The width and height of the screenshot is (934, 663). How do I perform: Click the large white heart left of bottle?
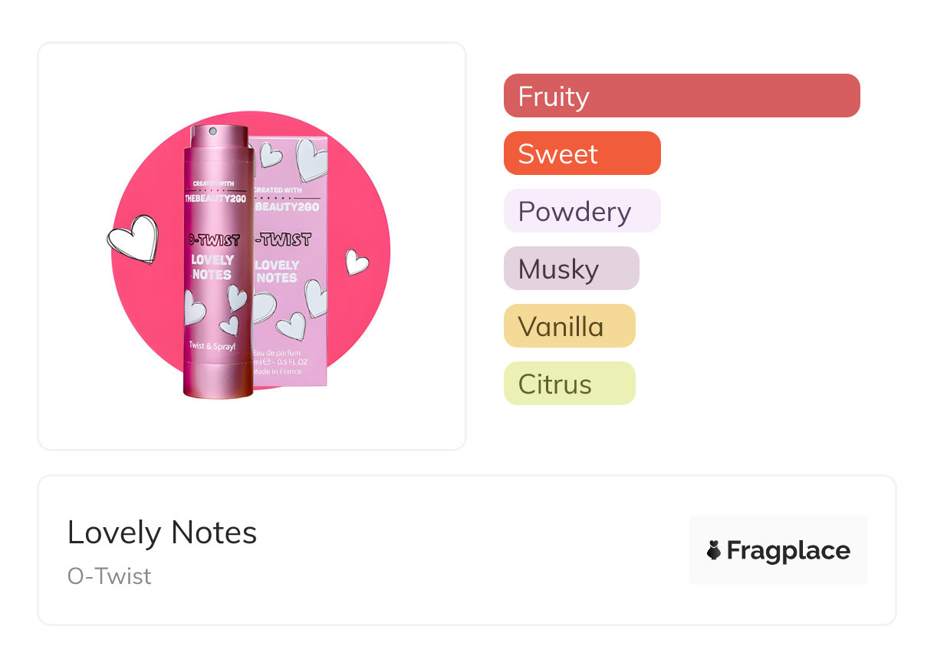133,237
